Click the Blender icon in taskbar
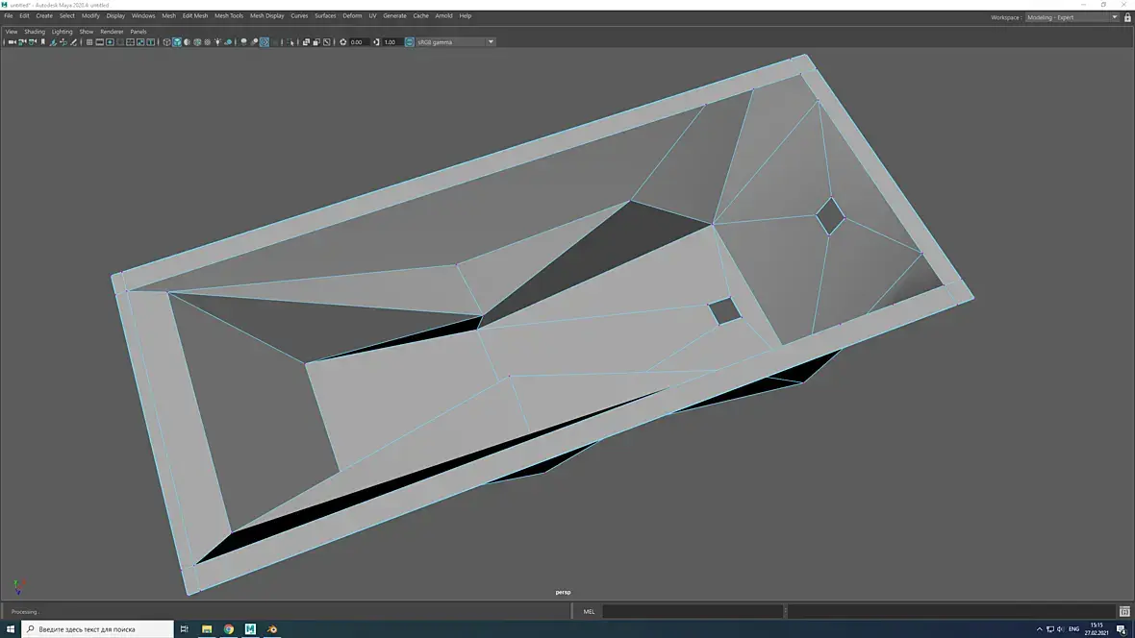The width and height of the screenshot is (1135, 638). (x=272, y=629)
